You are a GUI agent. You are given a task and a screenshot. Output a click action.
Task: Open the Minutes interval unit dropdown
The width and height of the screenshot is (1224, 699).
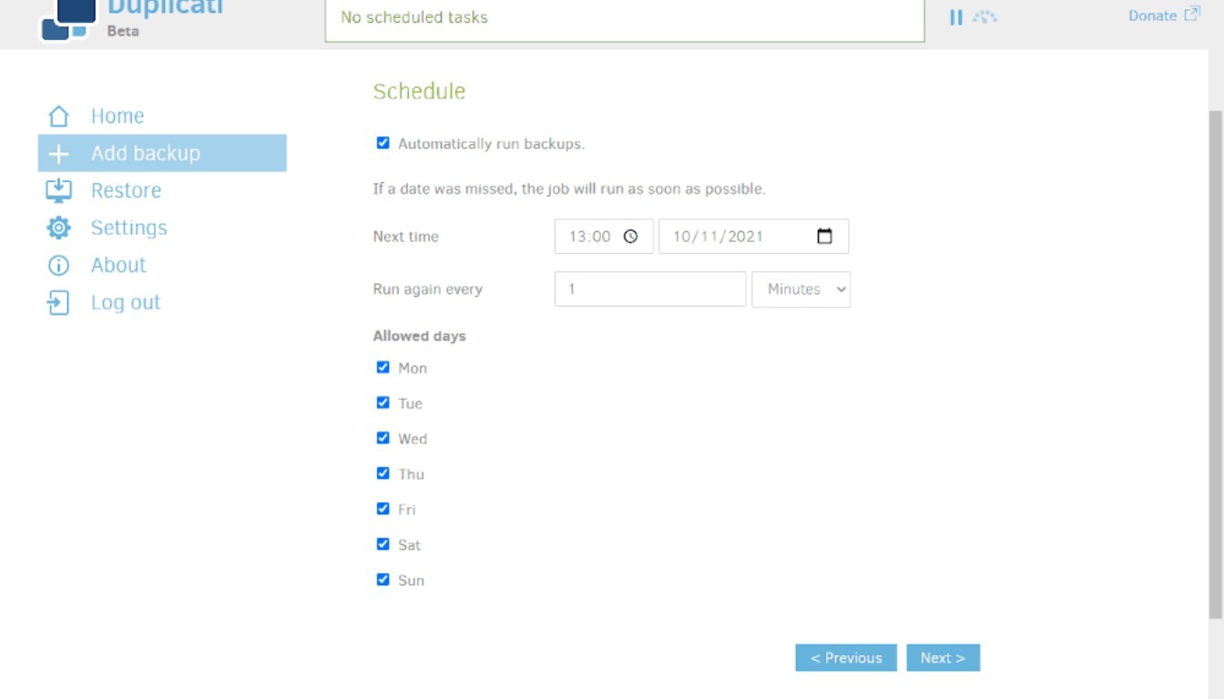[801, 289]
